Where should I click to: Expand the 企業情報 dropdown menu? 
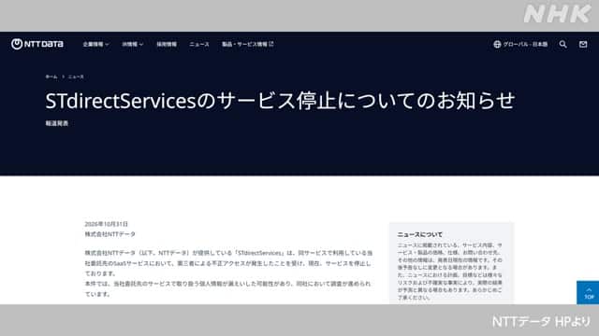(x=95, y=44)
